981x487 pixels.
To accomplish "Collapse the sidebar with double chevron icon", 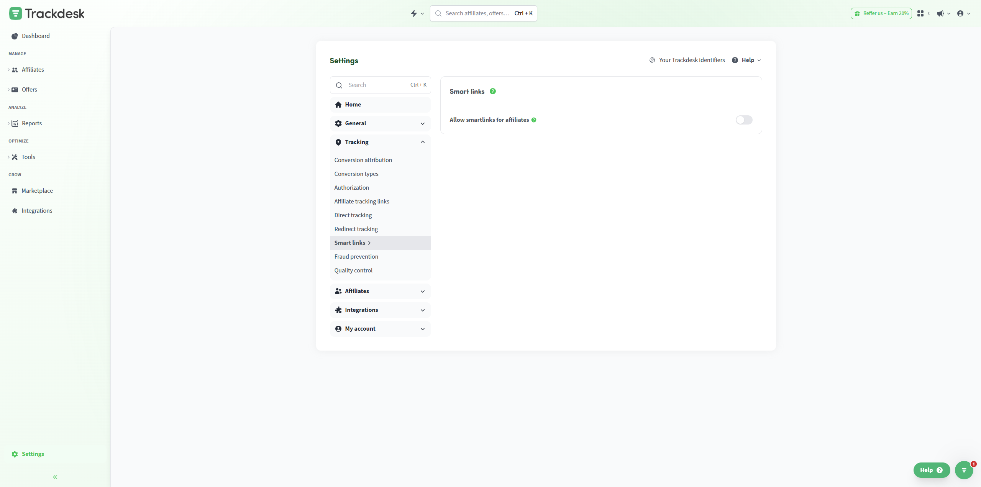I will click(55, 477).
